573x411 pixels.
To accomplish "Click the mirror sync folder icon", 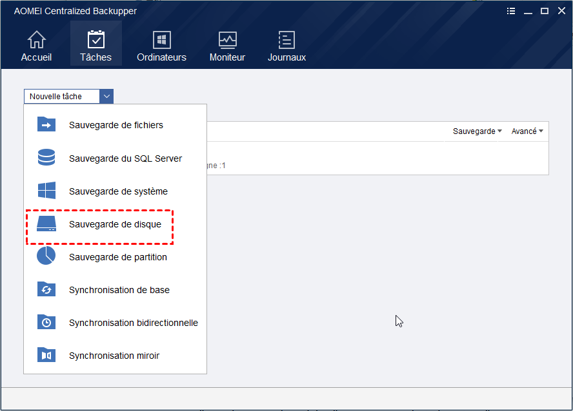I will click(x=46, y=355).
